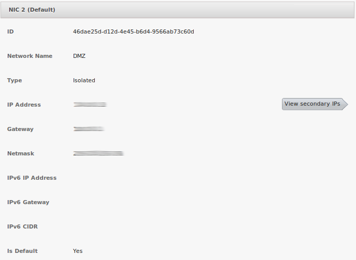Image resolution: width=356 pixels, height=260 pixels.
Task: Click the arrow tip of View secondary IPs
Action: [x=345, y=104]
